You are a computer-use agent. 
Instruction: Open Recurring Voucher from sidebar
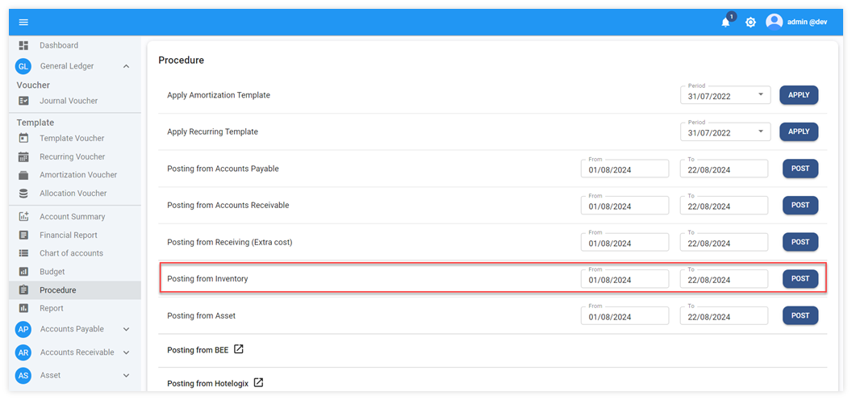(x=72, y=156)
